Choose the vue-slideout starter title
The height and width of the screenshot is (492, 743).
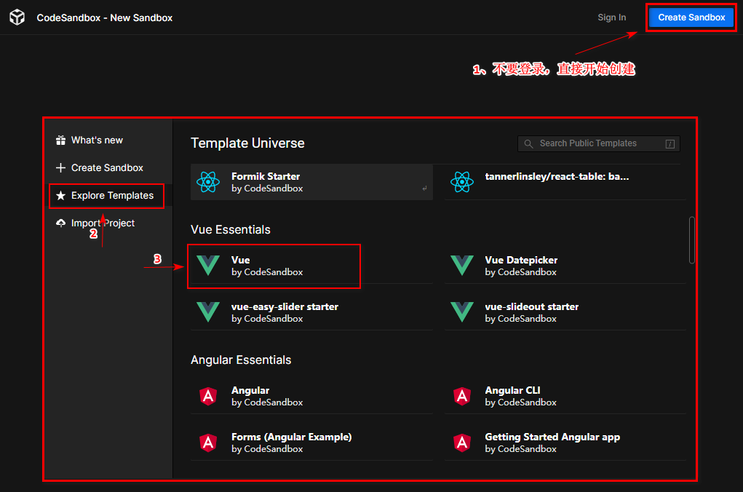532,306
